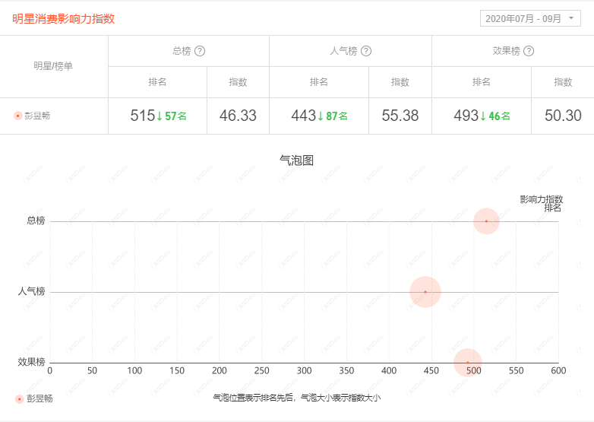Click the 人气榜 bubble in chart

tap(425, 292)
